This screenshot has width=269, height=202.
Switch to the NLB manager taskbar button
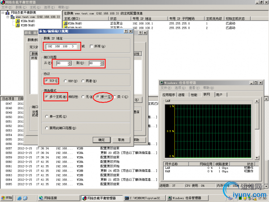click(x=102, y=198)
